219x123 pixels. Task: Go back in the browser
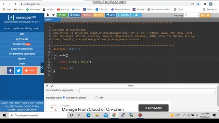[4, 4]
